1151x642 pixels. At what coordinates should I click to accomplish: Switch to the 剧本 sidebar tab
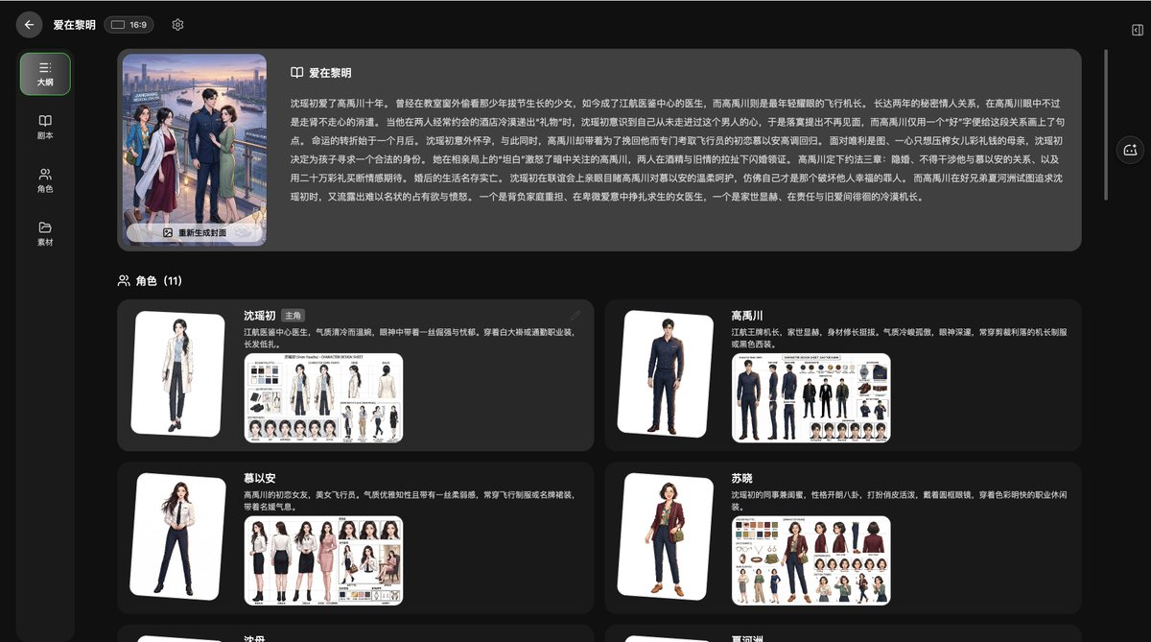45,127
